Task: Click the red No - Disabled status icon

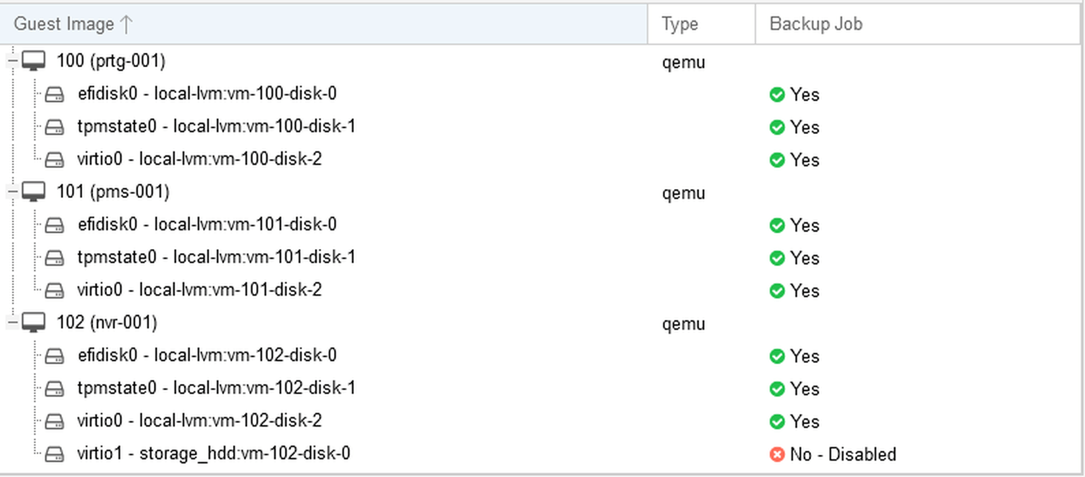Action: 777,455
